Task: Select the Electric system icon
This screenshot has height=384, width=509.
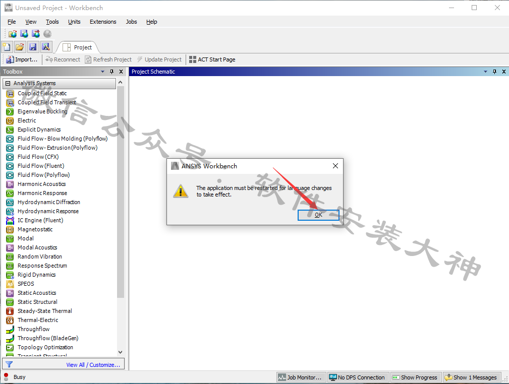Action: [10, 120]
